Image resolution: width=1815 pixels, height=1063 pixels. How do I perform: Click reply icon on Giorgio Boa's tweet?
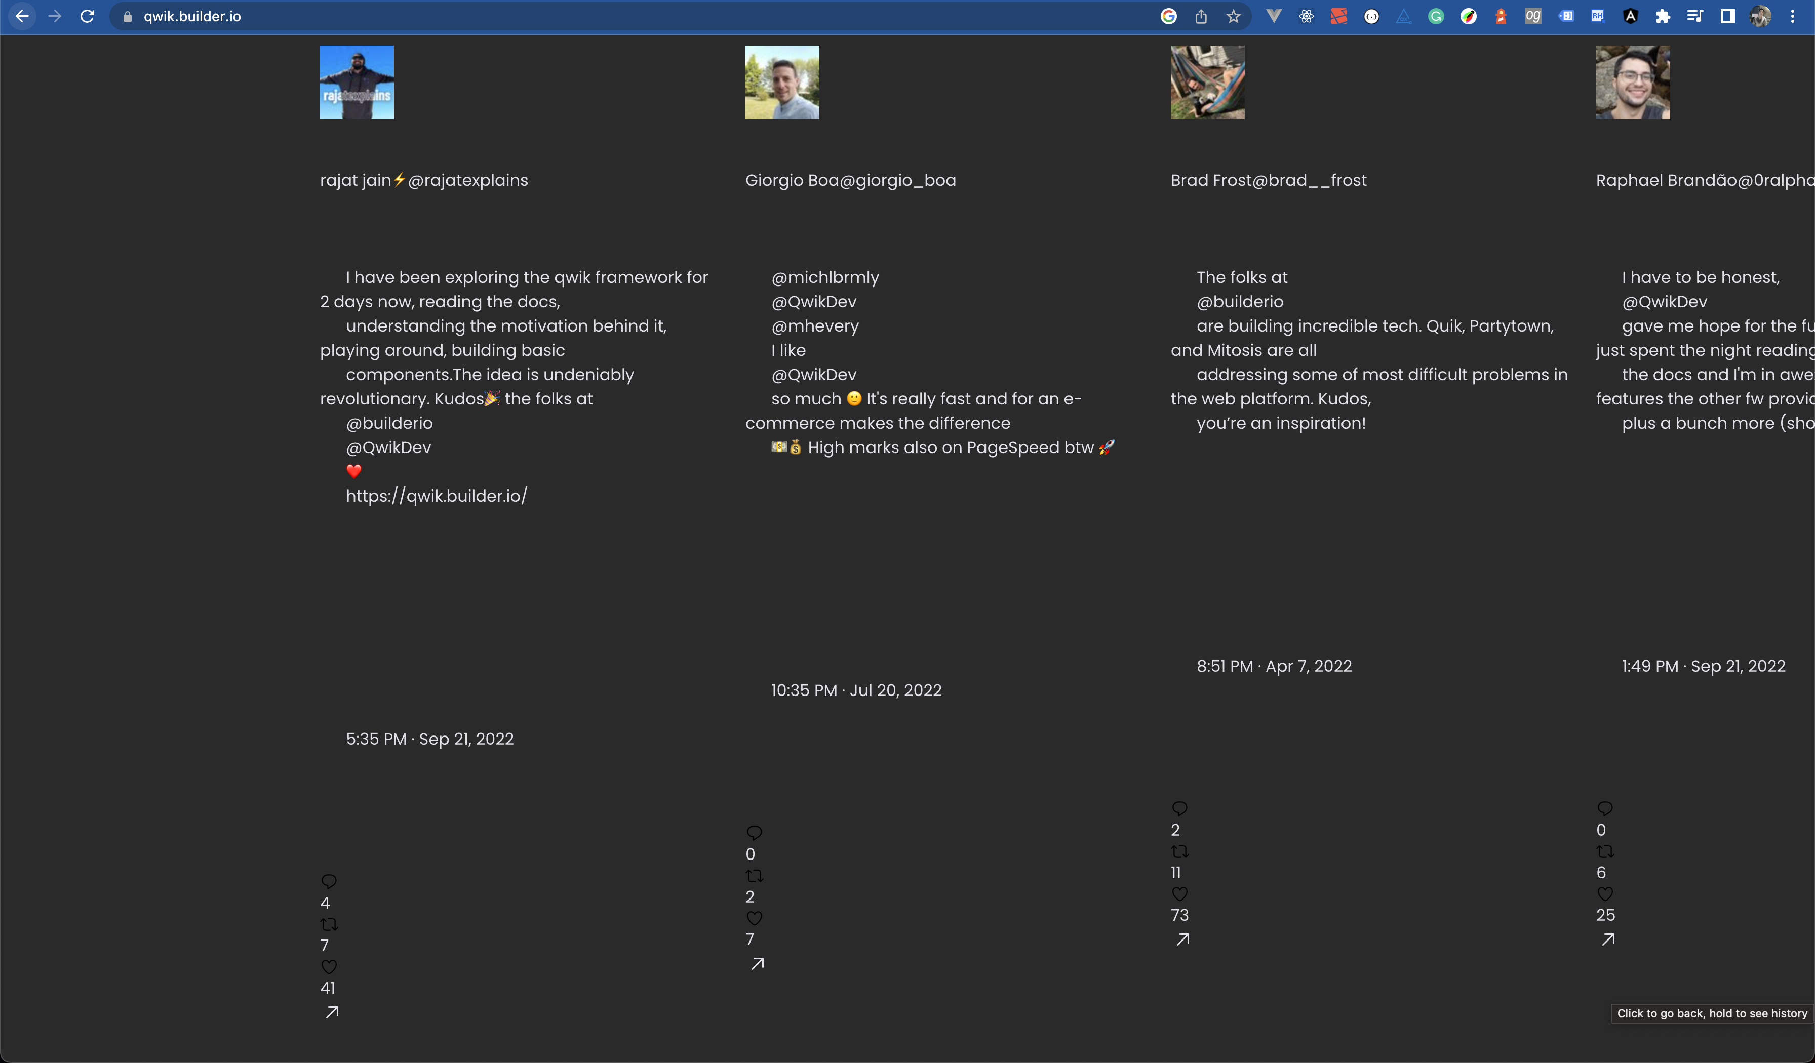(754, 833)
